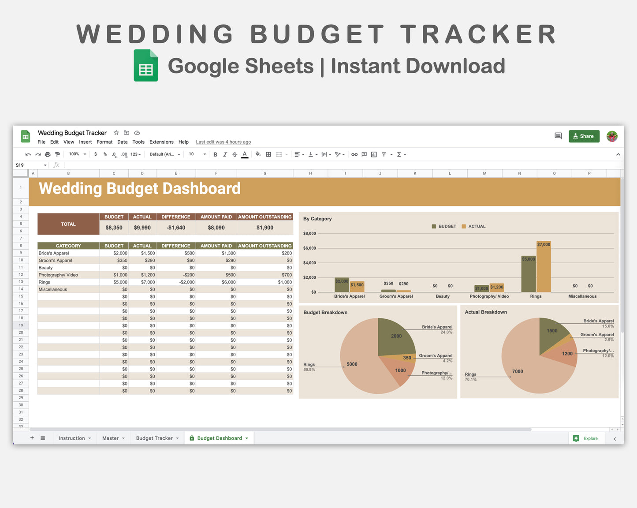Open the Borders icon
637x508 pixels.
tap(268, 154)
